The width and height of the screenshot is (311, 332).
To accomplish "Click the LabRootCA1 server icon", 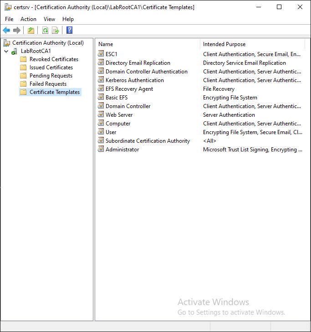I will click(x=15, y=51).
